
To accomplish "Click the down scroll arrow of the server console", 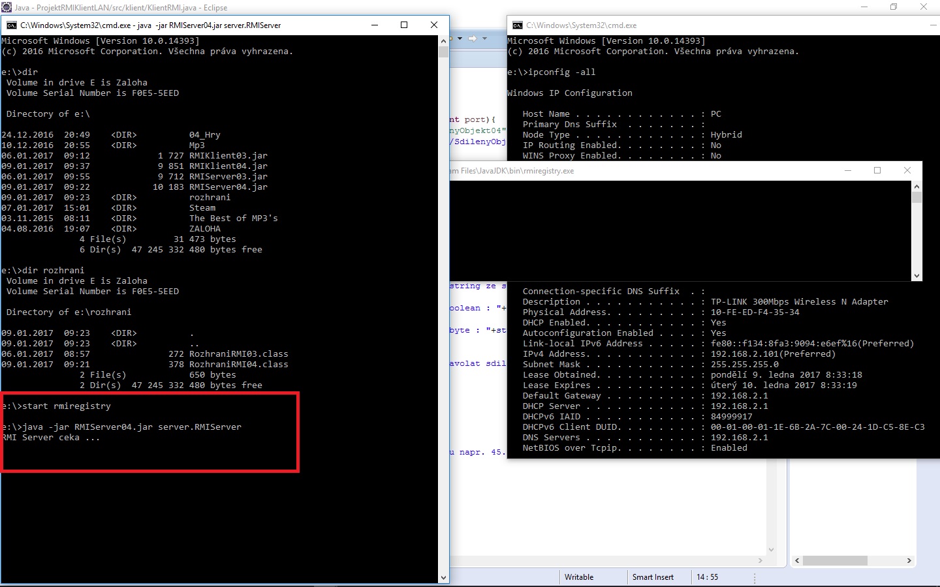I will pyautogui.click(x=445, y=577).
